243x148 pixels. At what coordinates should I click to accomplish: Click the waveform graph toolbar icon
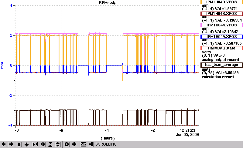[x=83, y=144]
